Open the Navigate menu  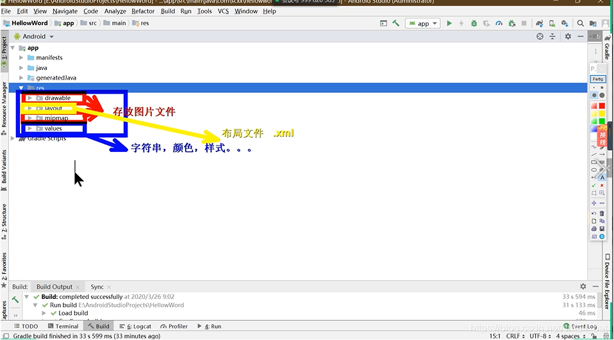tap(65, 11)
